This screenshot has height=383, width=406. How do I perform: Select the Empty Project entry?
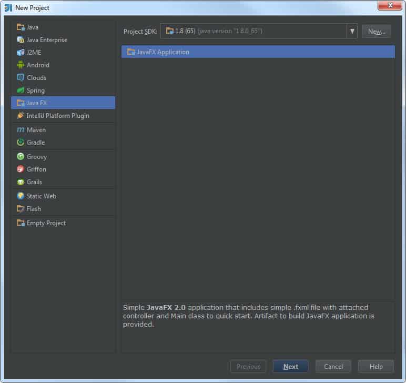pyautogui.click(x=63, y=223)
